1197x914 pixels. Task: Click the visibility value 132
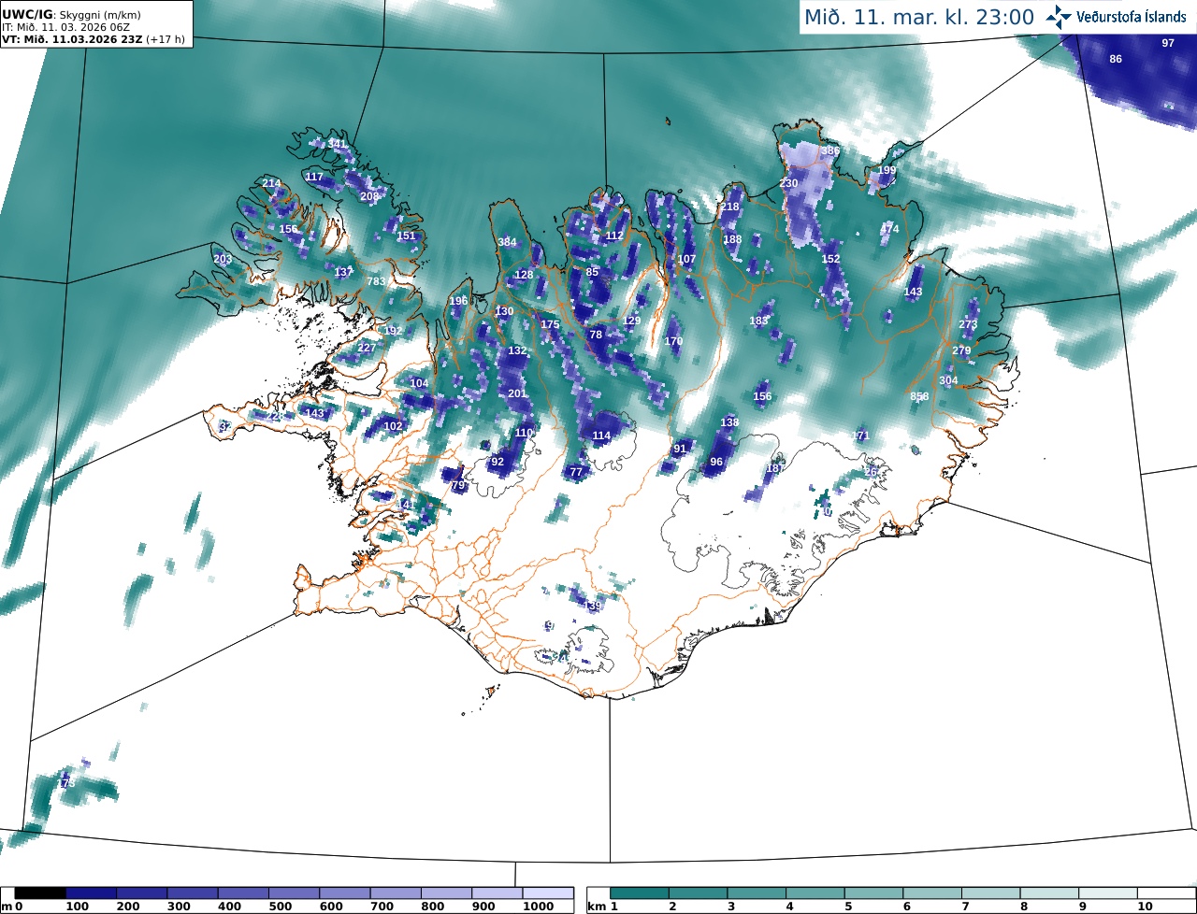point(517,350)
